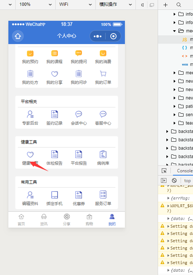Open 我的提问 (my questions)

(79, 57)
